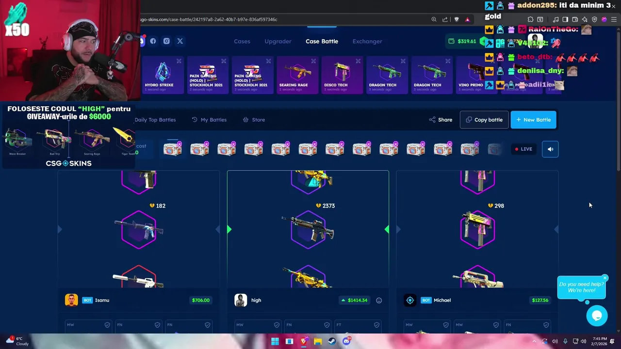
Task: Toggle the browser sidebar panel icon
Action: (x=565, y=19)
